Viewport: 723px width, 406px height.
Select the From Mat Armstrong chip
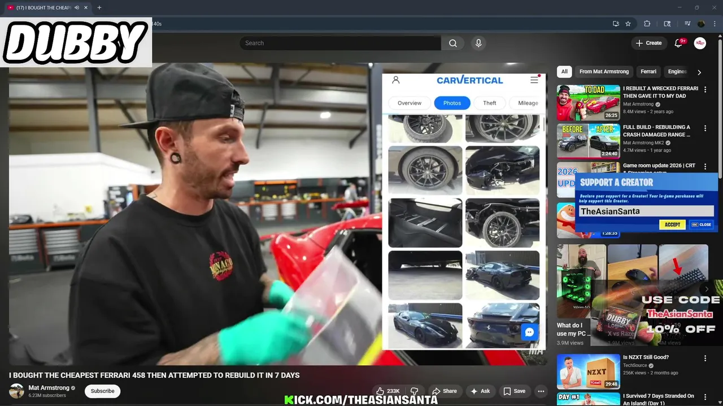pyautogui.click(x=604, y=72)
